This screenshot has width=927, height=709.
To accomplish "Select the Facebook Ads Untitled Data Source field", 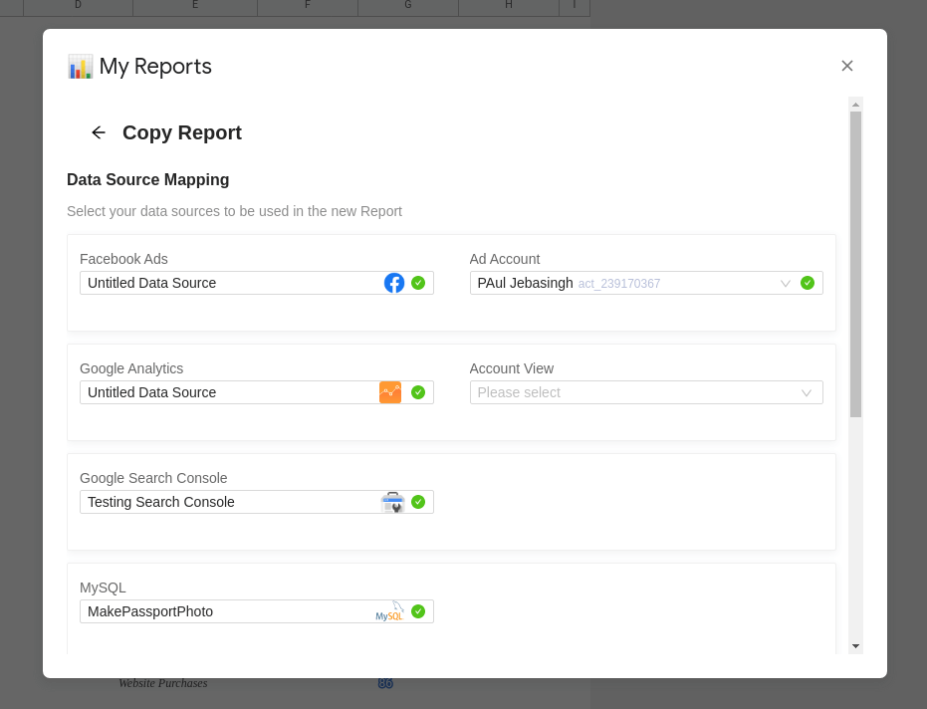I will click(257, 283).
